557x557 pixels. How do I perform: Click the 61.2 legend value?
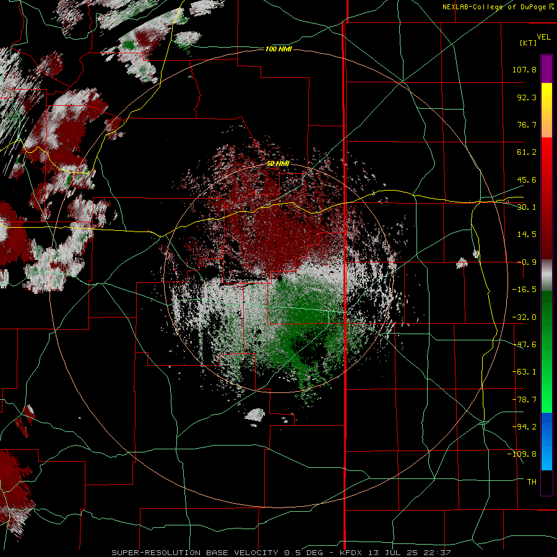coord(527,152)
